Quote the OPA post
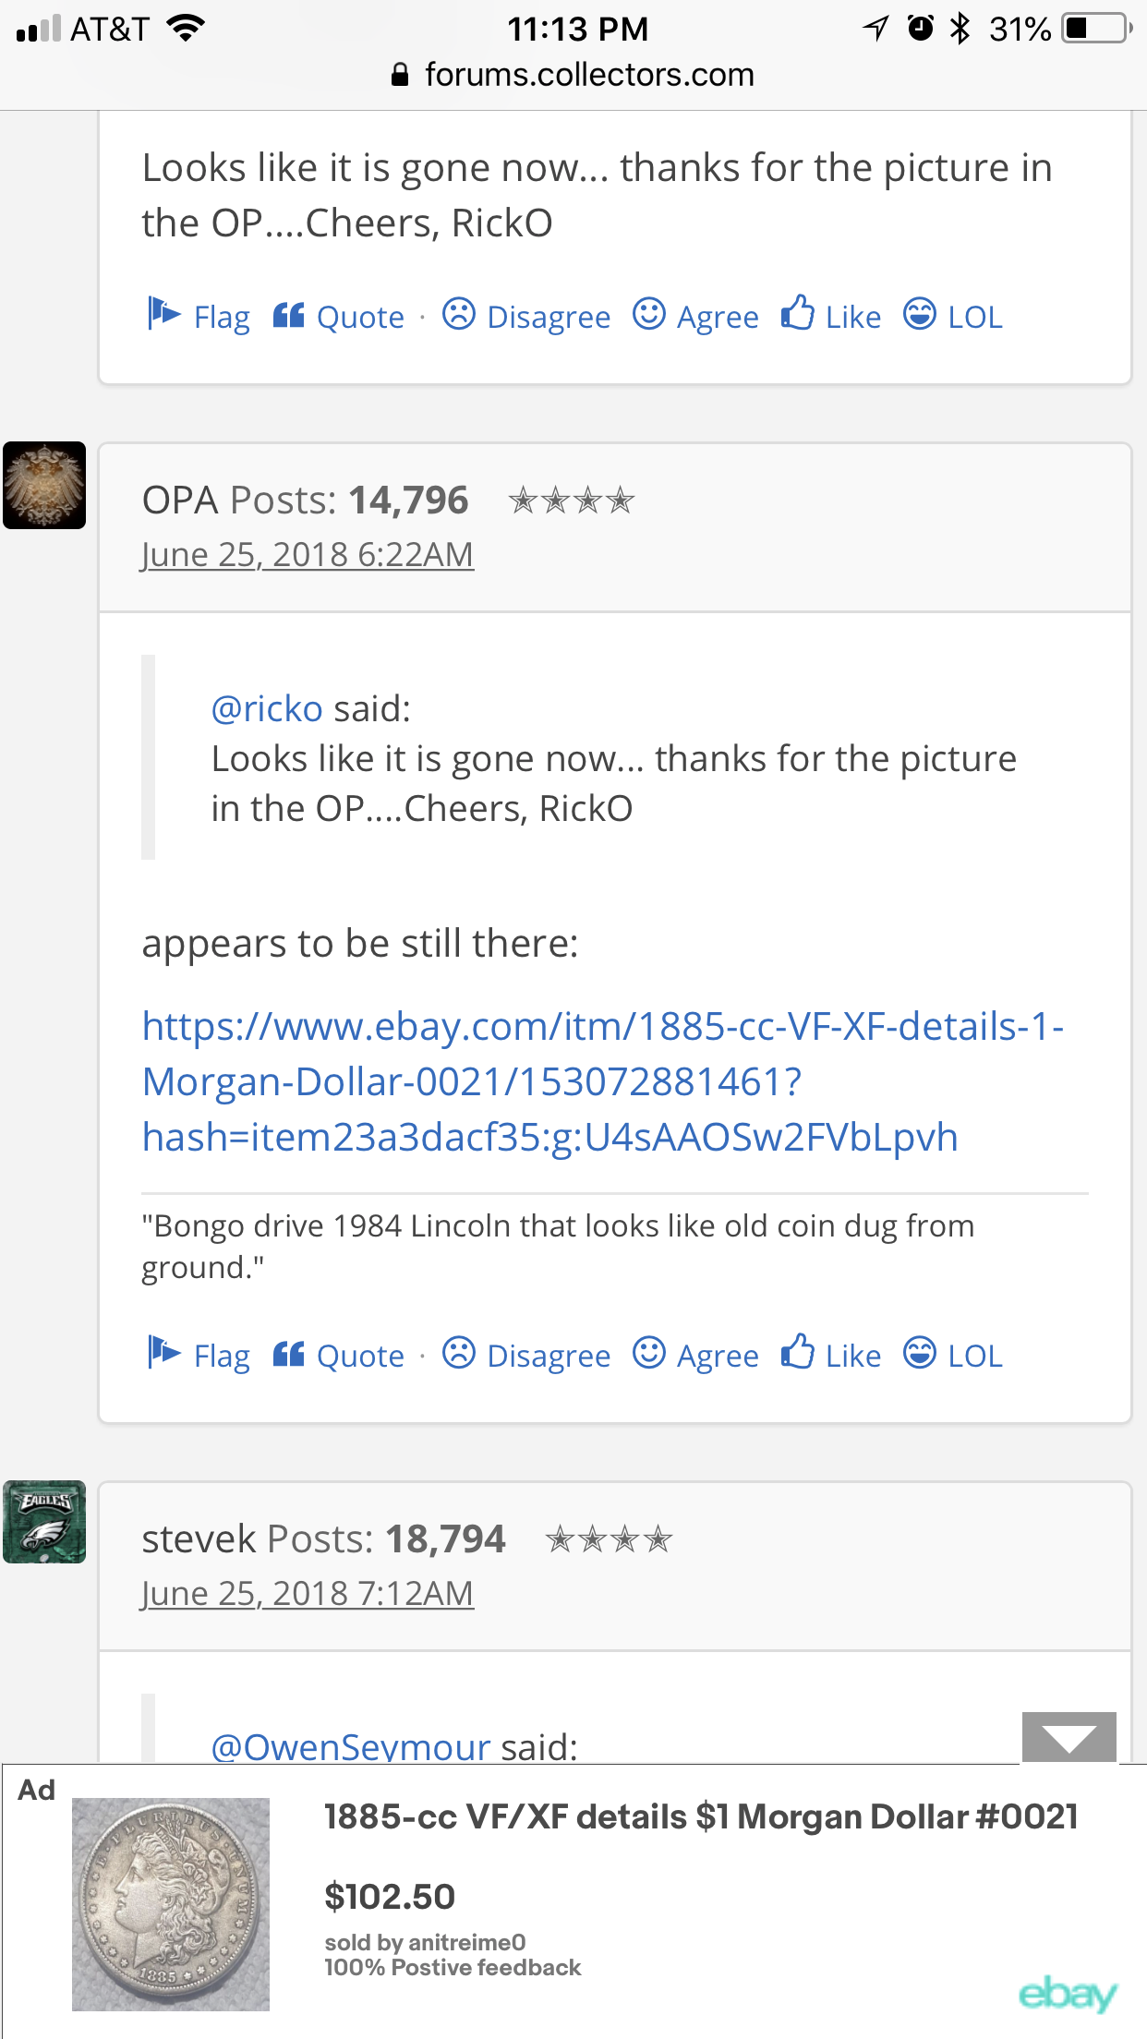This screenshot has width=1147, height=2039. tap(338, 1355)
